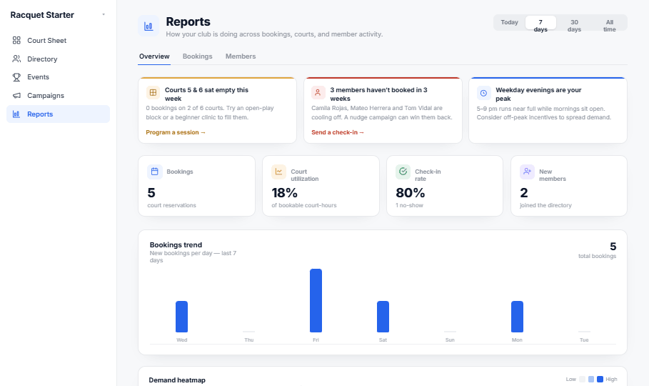Click the 1 no-show text
This screenshot has width=649, height=386.
pos(409,205)
